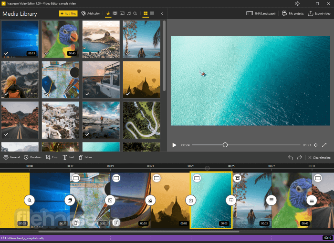
Task: Click the fit-mode icon on road timeline clip
Action: coord(318,178)
